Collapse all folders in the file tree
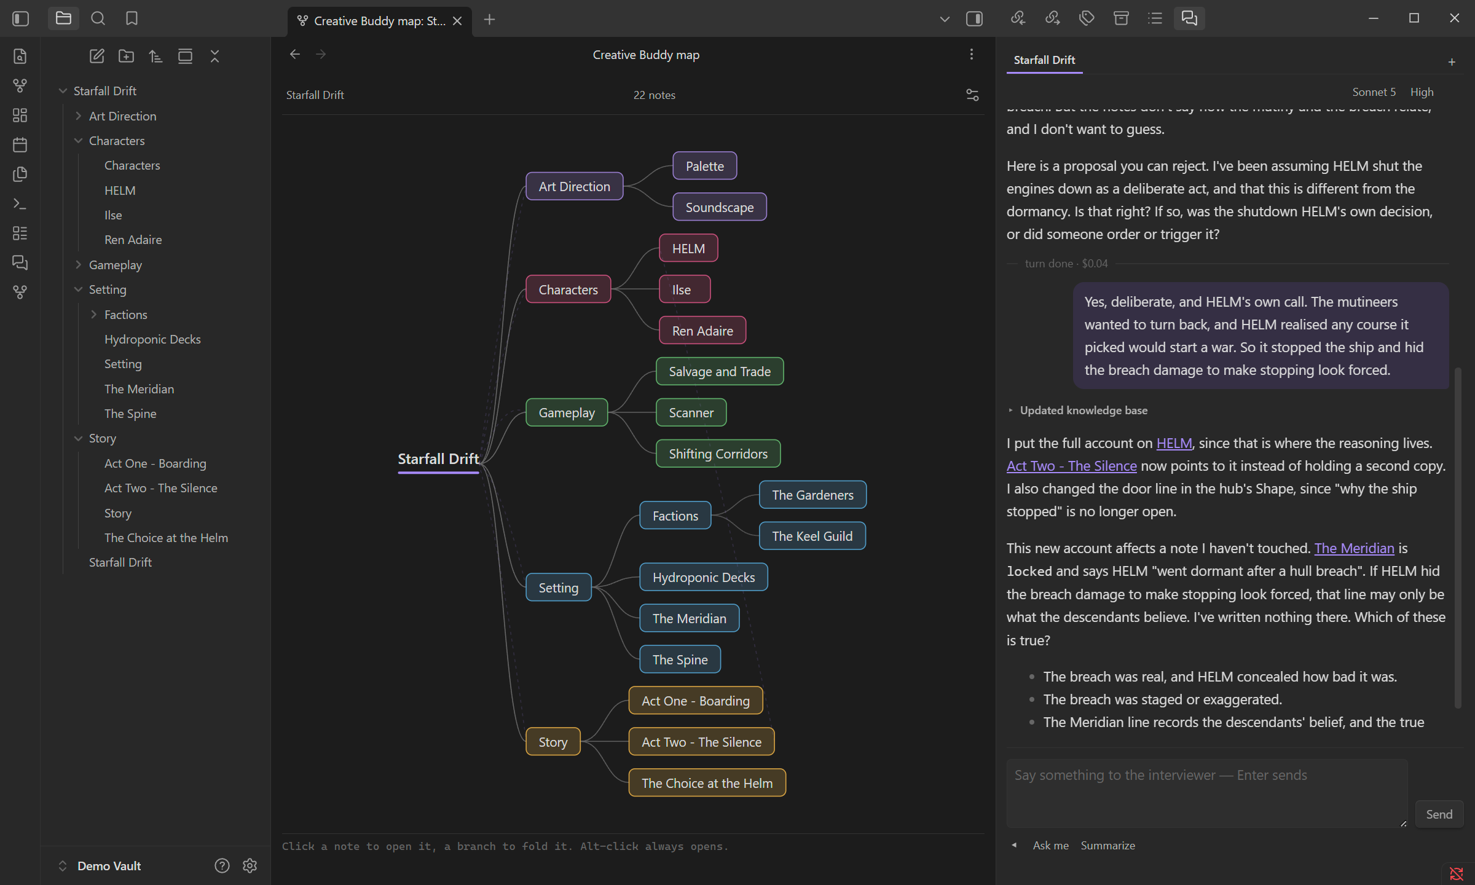 (x=214, y=56)
